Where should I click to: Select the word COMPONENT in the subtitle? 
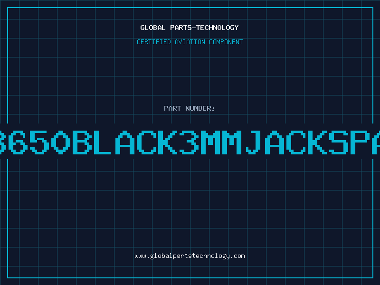tap(226, 42)
